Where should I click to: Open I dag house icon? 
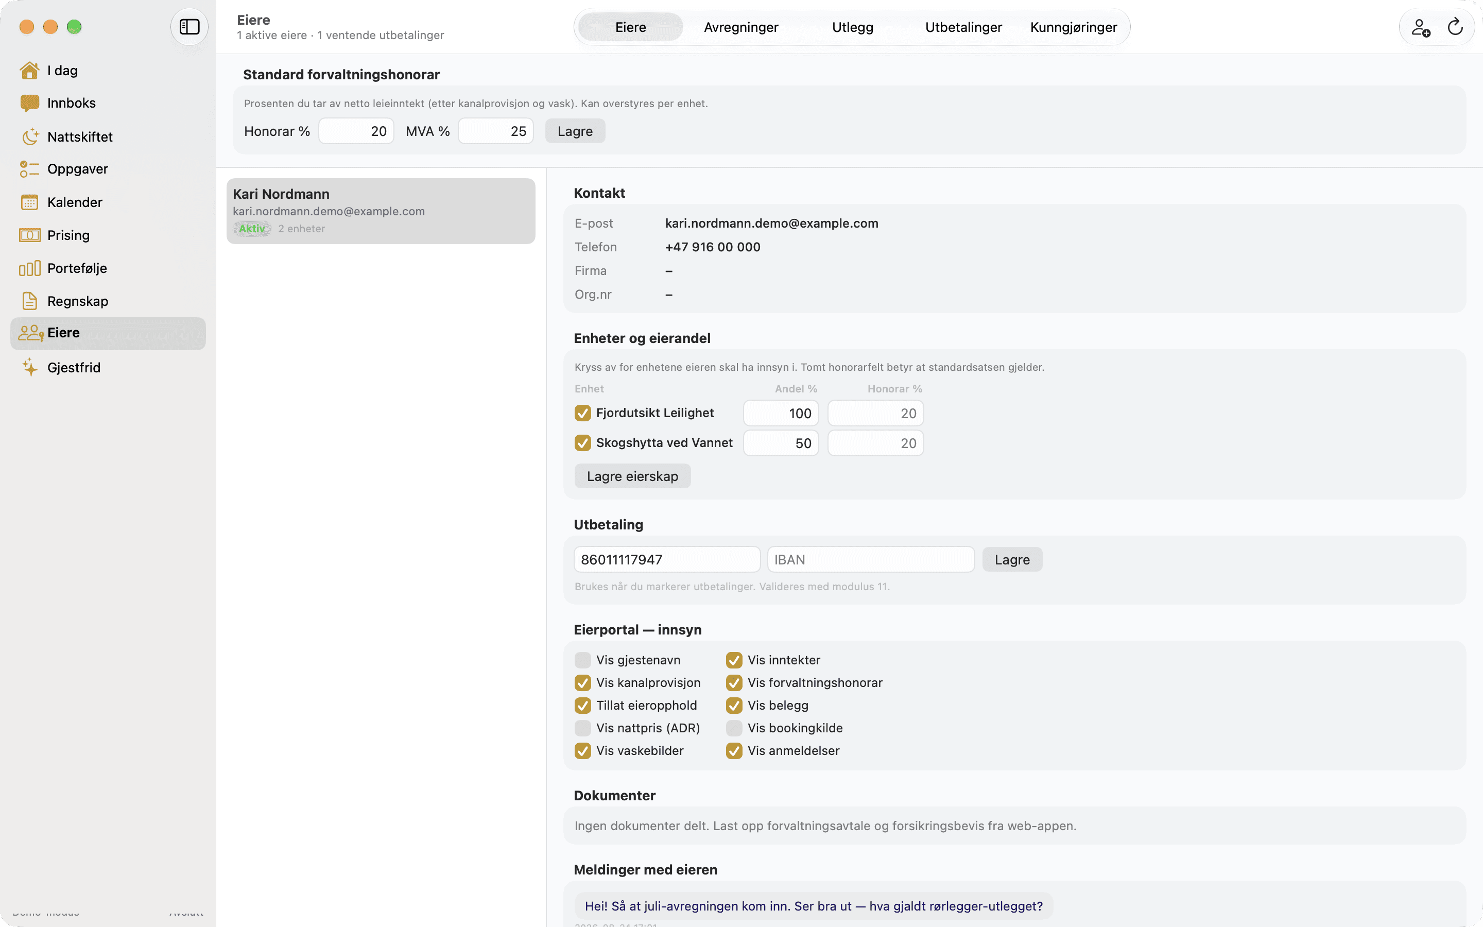(x=29, y=71)
